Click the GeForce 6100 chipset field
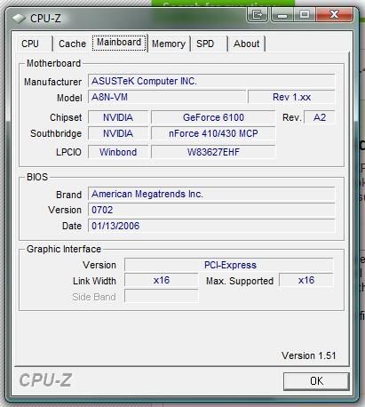The width and height of the screenshot is (365, 407). pyautogui.click(x=213, y=117)
